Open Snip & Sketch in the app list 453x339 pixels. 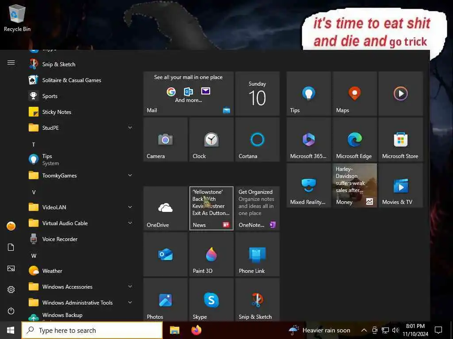click(x=81, y=64)
